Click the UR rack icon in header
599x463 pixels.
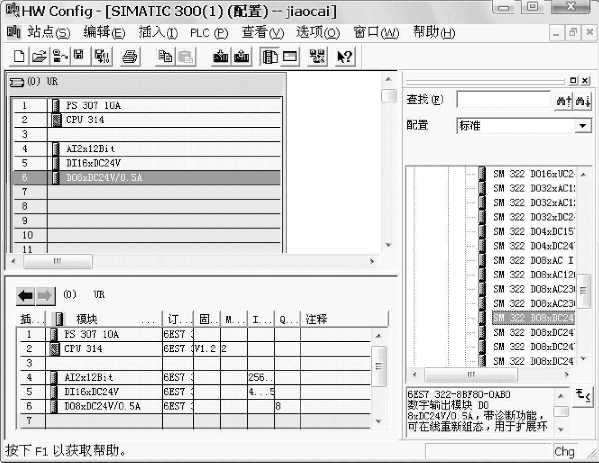[x=17, y=82]
